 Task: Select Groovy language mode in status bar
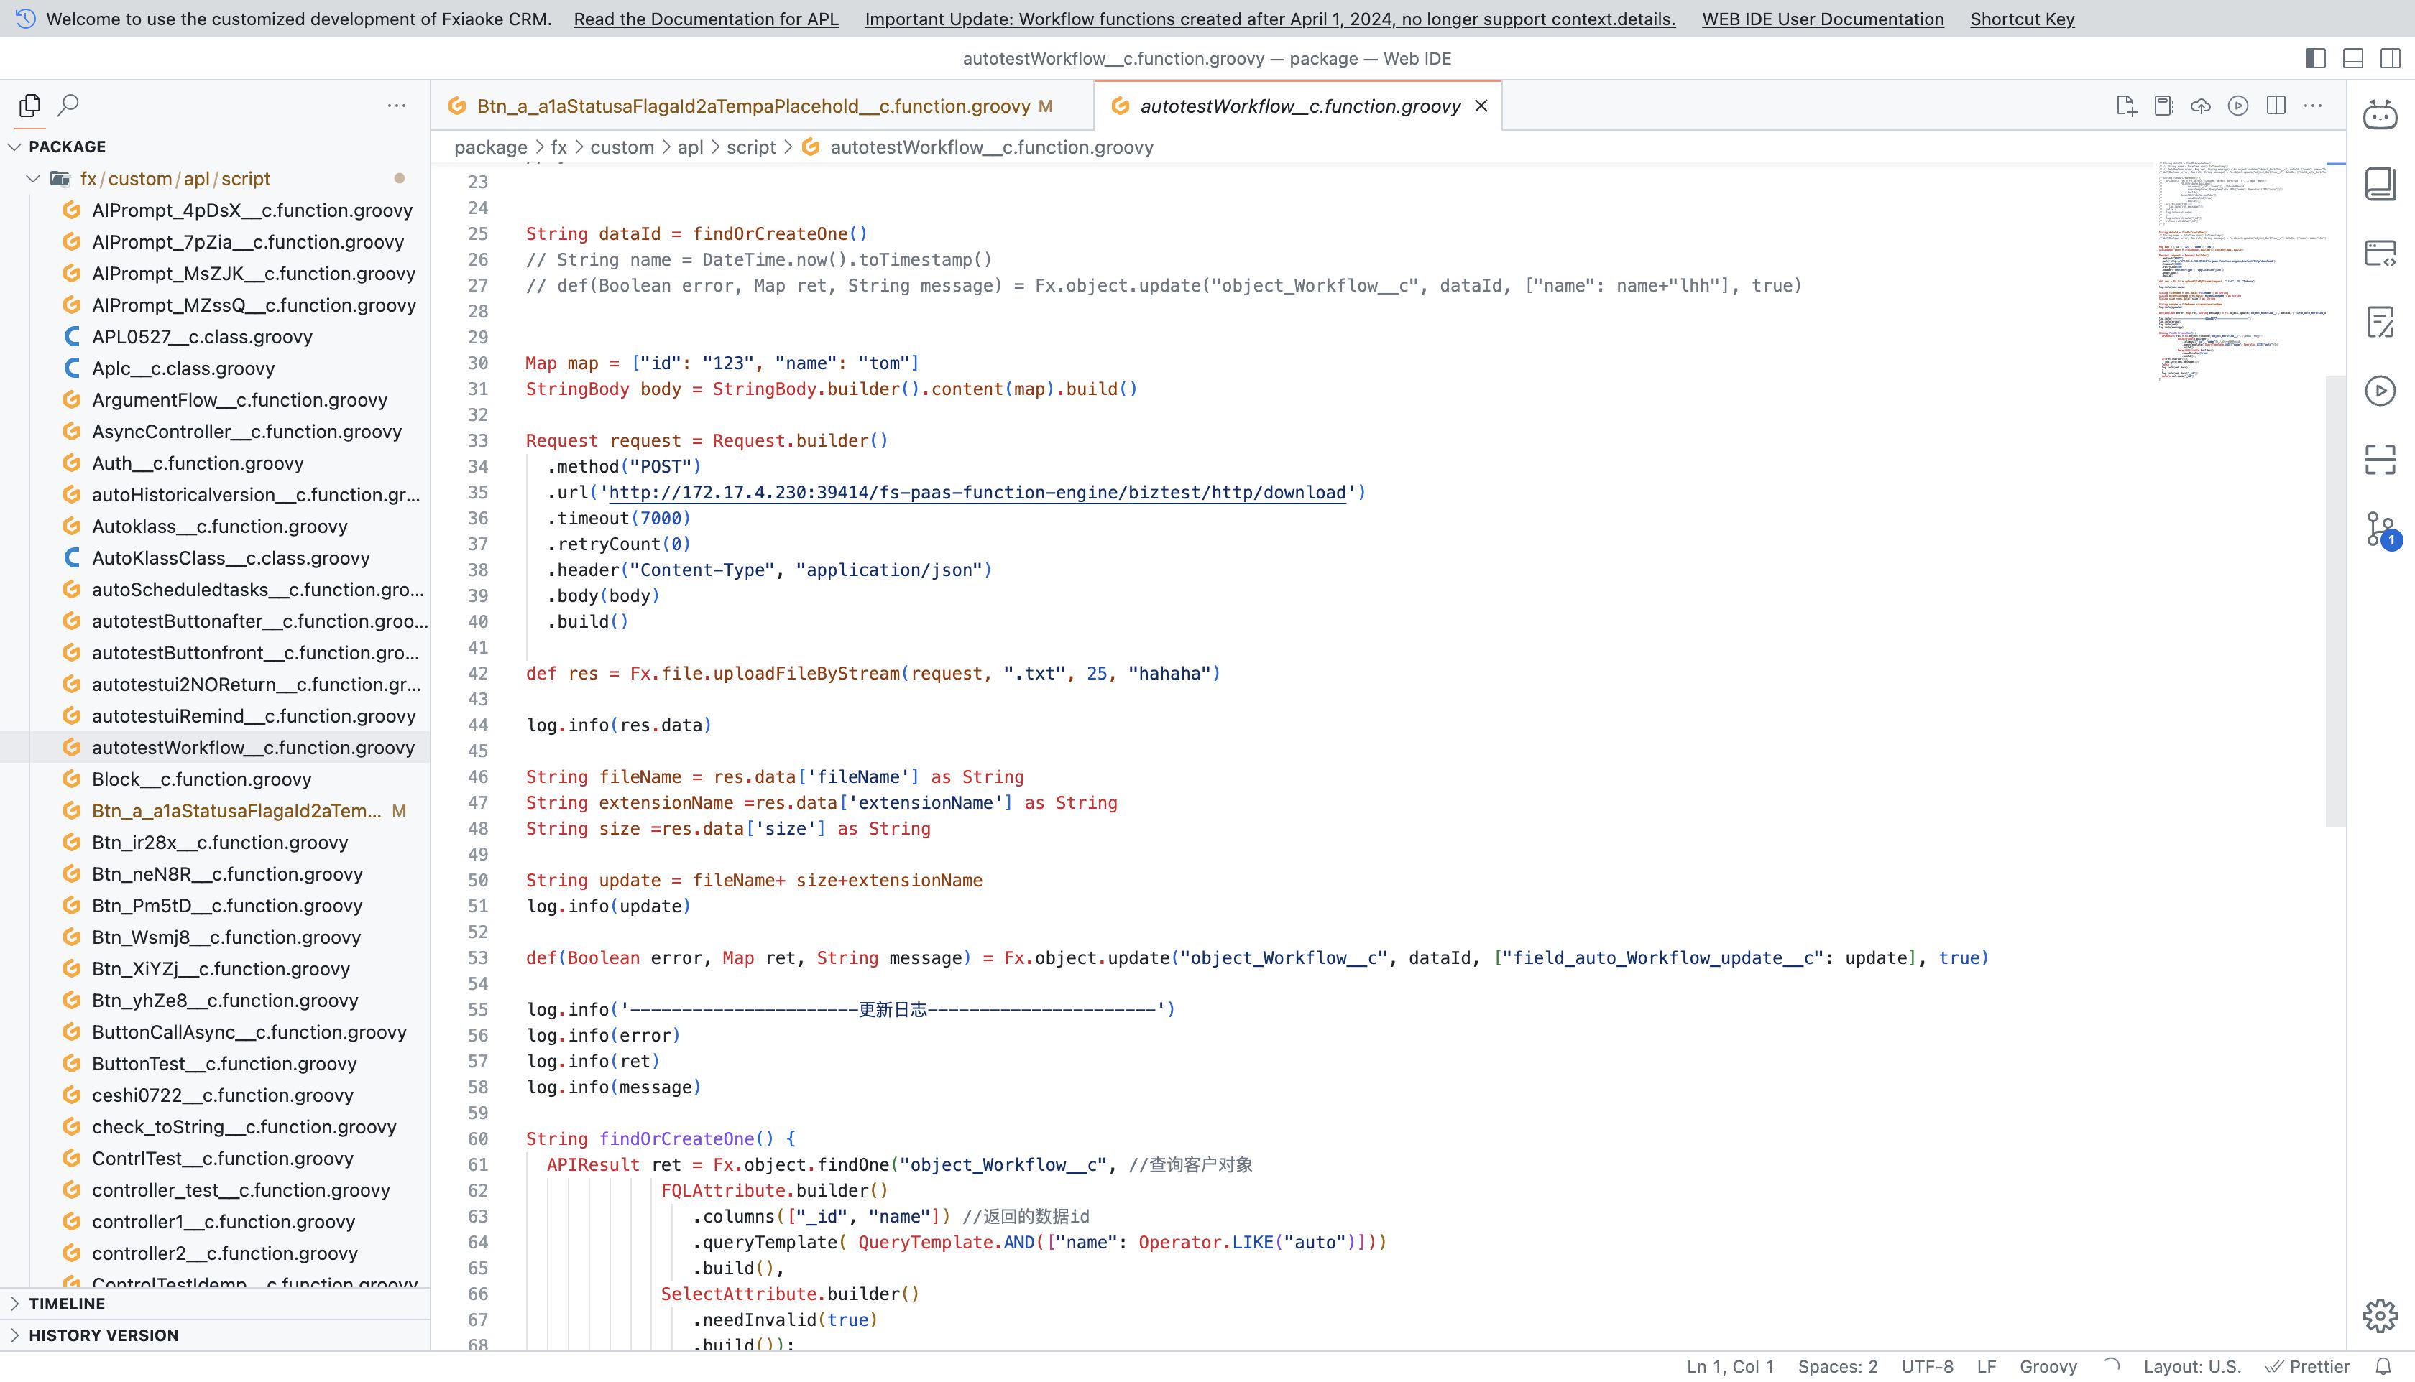tap(2048, 1366)
